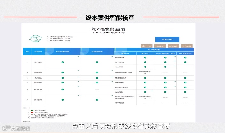The width and height of the screenshot is (225, 133).
Task: Click 约谈笔录 seal column green checkmark
Action: coord(185,92)
